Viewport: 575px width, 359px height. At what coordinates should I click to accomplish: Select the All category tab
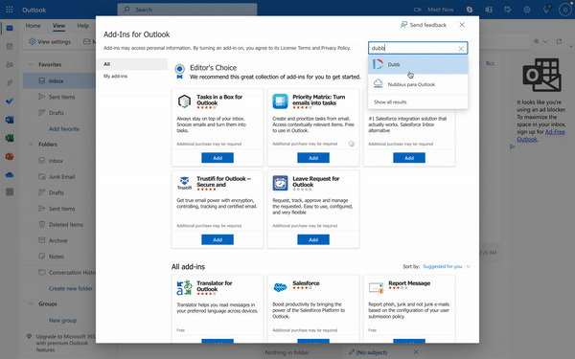click(x=132, y=64)
